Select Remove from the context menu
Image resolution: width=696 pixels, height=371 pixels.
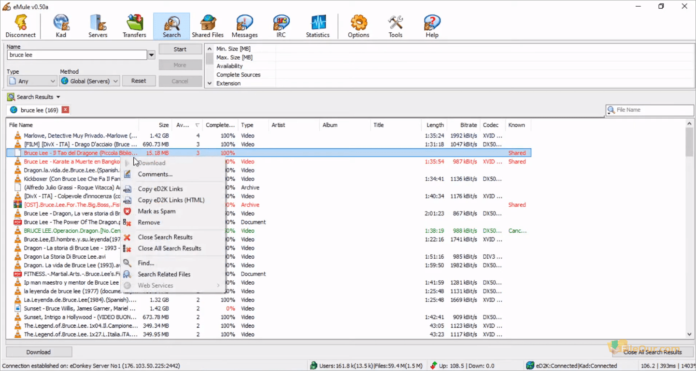tap(149, 223)
